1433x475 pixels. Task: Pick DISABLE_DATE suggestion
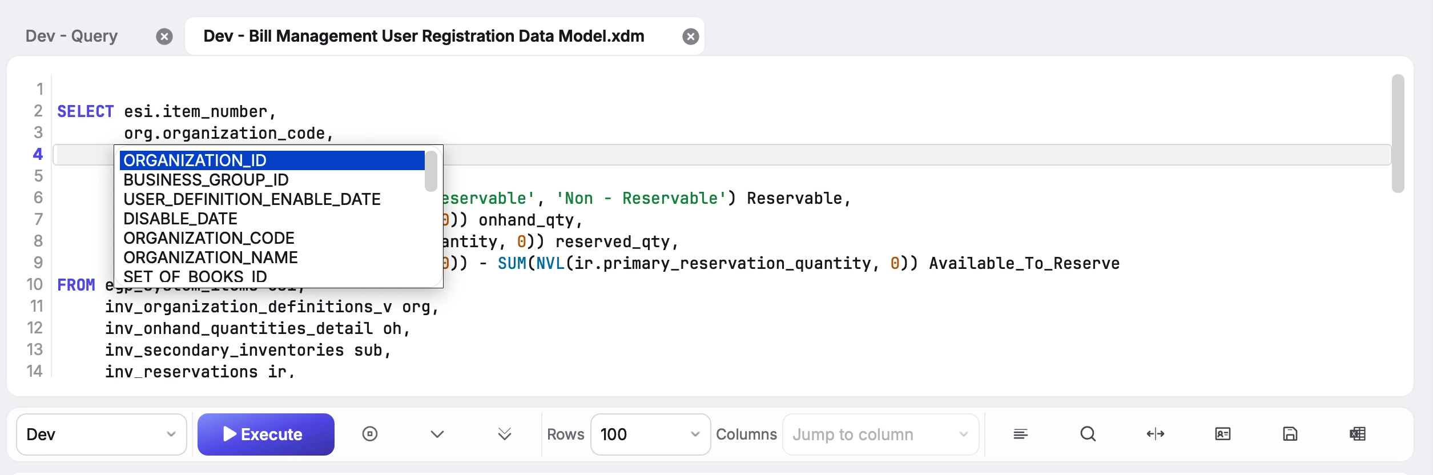click(x=272, y=219)
